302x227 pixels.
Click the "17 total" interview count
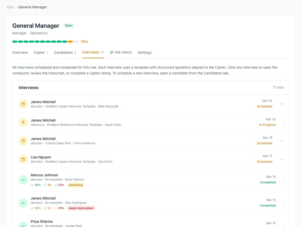coord(278,88)
